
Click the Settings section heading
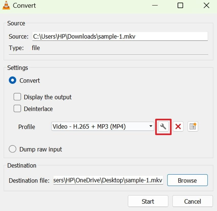click(x=17, y=68)
